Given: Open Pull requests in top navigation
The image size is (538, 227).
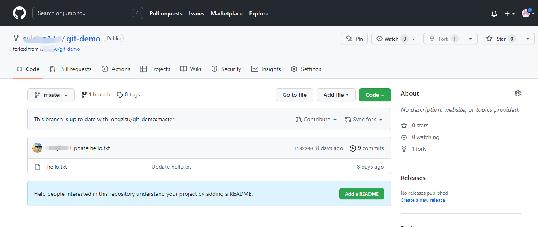Looking at the screenshot, I should (166, 13).
